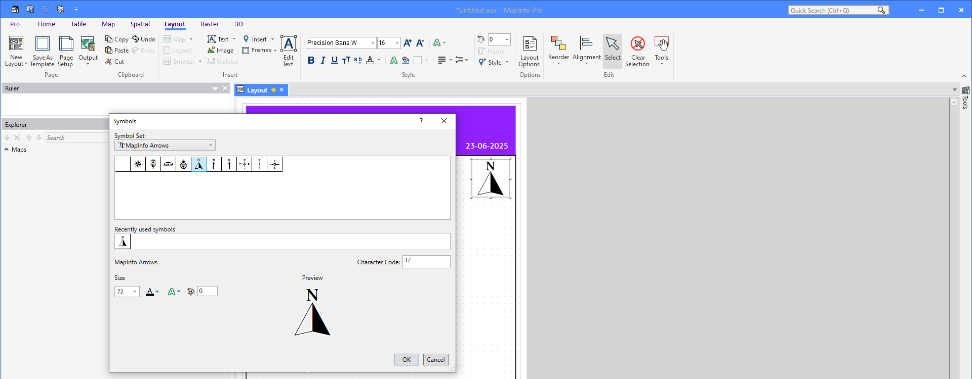972x379 pixels.
Task: Cancel the Symbols dialog
Action: tap(436, 359)
